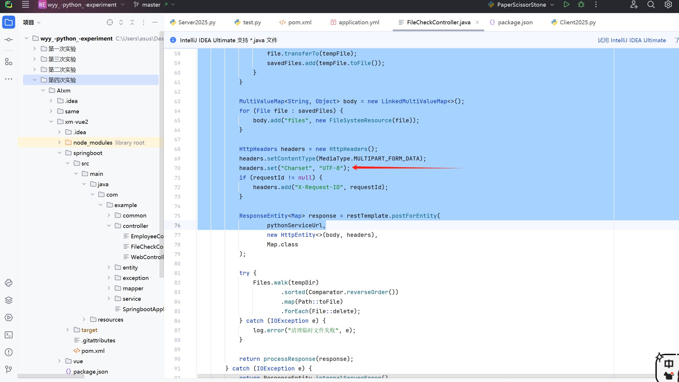Click the Debug bug icon
This screenshot has height=382, width=679.
pos(581,5)
